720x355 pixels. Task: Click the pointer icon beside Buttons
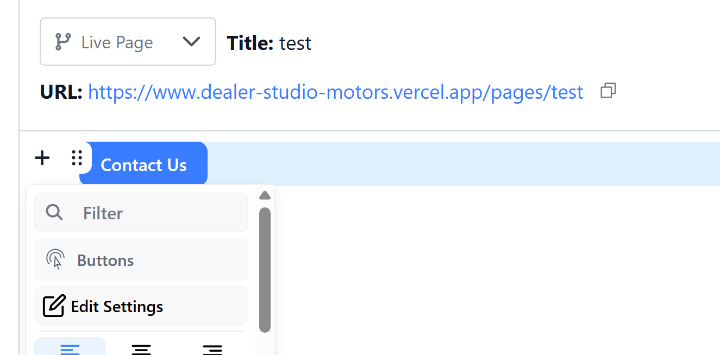click(55, 259)
